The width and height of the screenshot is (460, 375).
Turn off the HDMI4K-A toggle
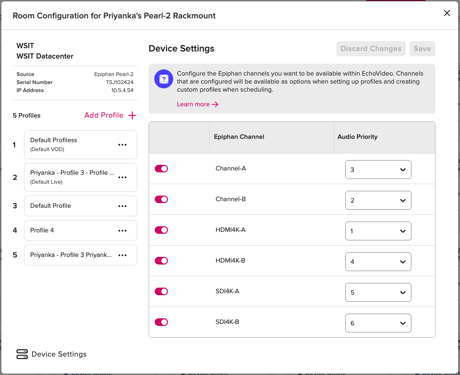[161, 230]
